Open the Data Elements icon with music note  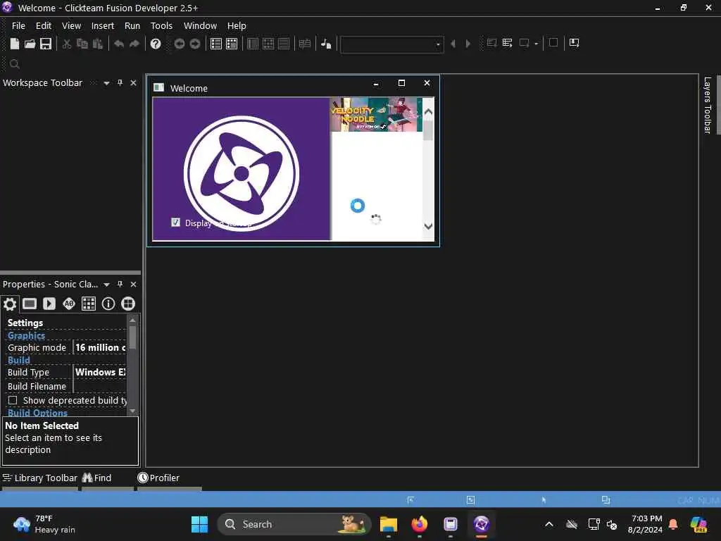(x=326, y=44)
